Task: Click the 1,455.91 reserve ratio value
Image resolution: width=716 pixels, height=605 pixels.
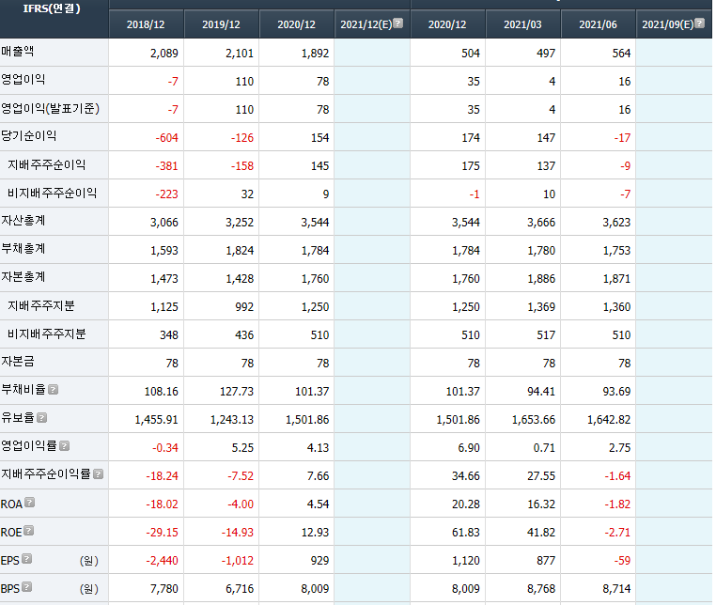Action: pos(156,420)
